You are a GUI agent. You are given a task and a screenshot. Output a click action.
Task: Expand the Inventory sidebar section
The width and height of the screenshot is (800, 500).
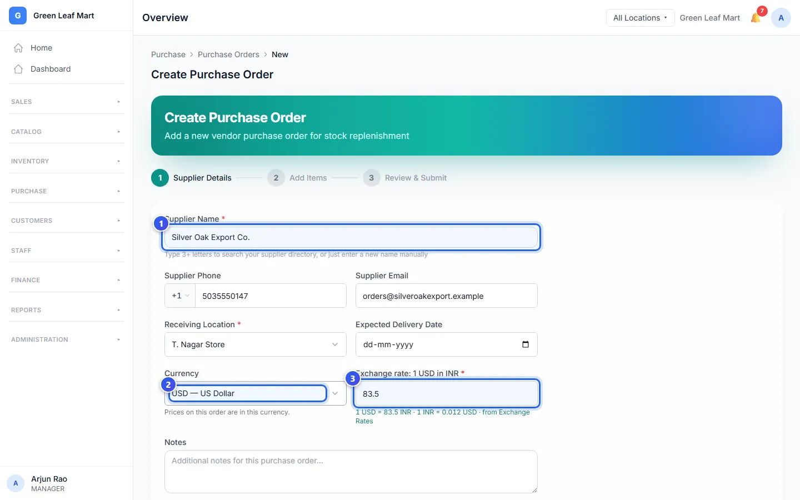point(67,161)
